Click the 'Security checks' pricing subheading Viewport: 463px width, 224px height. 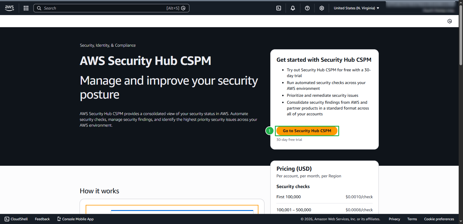tap(293, 187)
